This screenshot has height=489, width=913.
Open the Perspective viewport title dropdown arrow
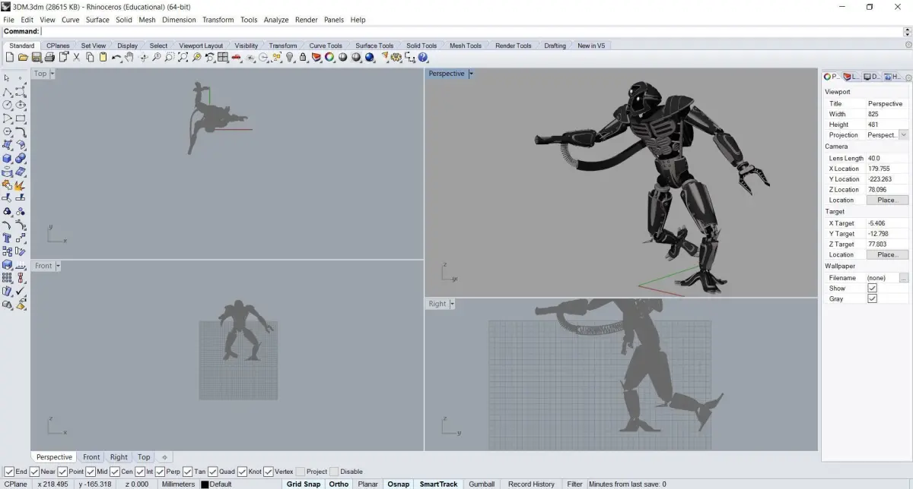click(x=471, y=74)
